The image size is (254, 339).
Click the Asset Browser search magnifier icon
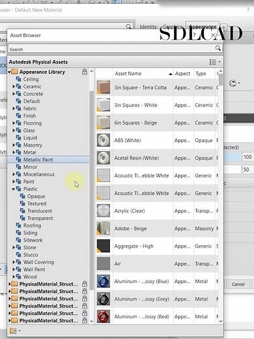(x=218, y=48)
